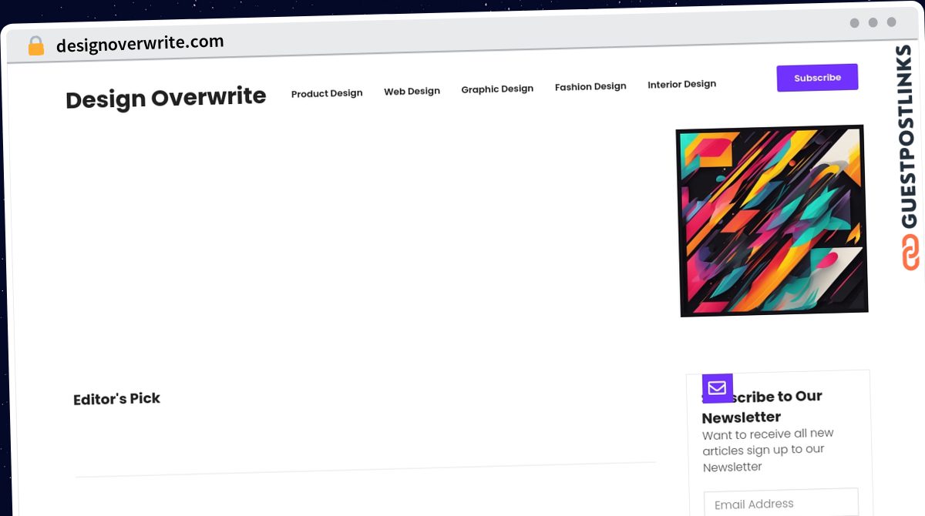Click the Subscribe to Our Newsletter heading
This screenshot has height=516, width=925.
click(762, 407)
